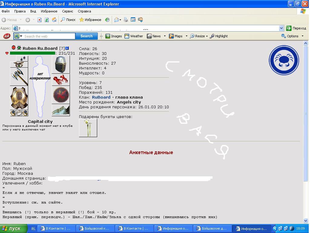Screen dimensions: 310x233
Task: Expand the News dropdown arrow
Action: tap(165, 36)
